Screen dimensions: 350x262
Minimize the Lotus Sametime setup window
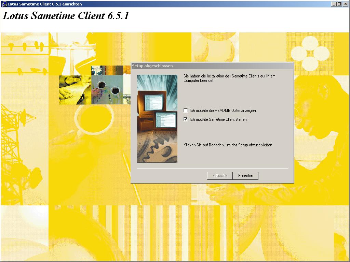(334, 4)
